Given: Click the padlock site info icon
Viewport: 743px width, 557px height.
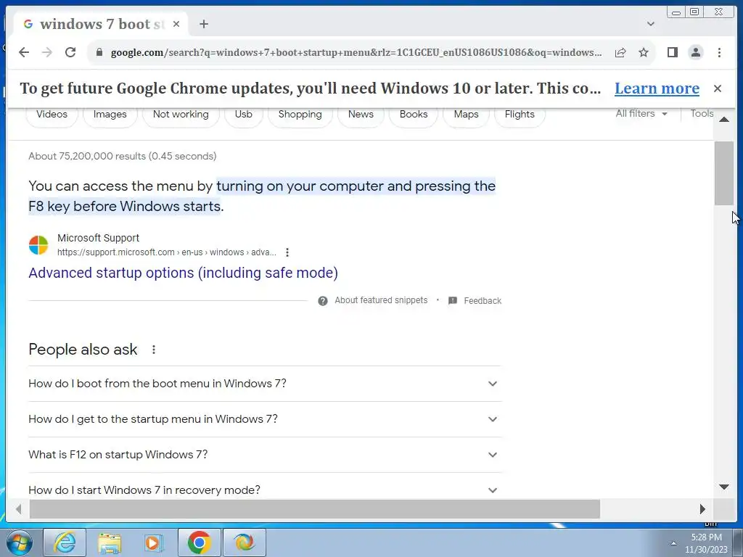Looking at the screenshot, I should point(99,52).
